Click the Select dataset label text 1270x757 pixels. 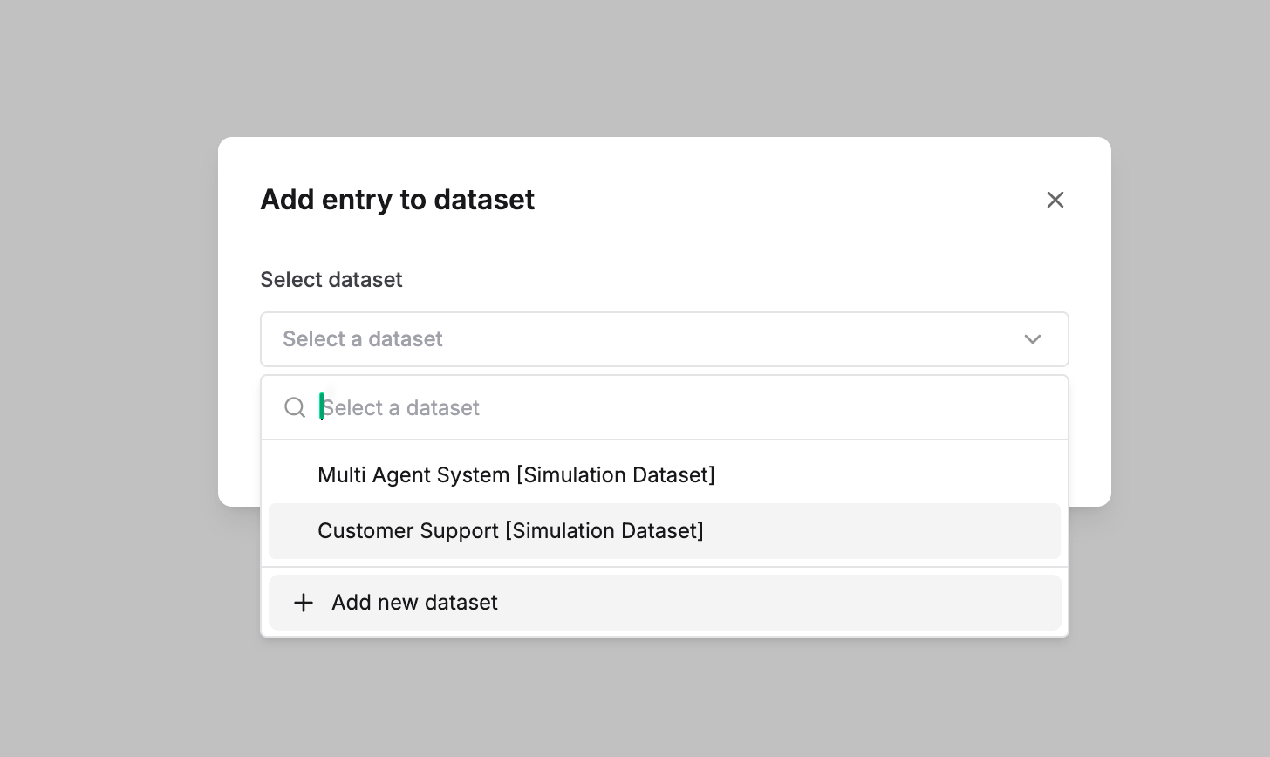tap(331, 280)
